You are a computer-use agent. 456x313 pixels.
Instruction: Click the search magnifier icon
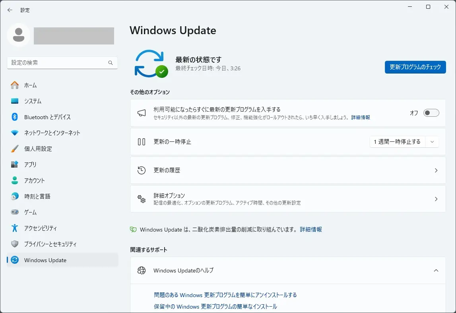coord(111,63)
